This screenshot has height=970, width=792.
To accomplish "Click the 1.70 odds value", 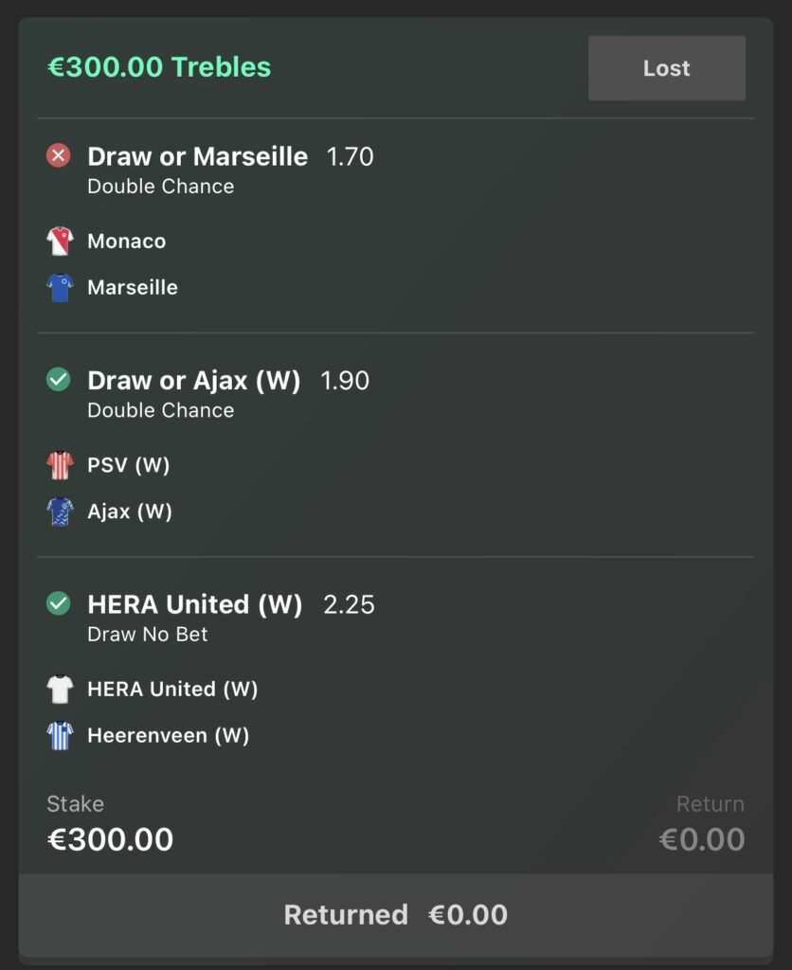I will (x=350, y=156).
